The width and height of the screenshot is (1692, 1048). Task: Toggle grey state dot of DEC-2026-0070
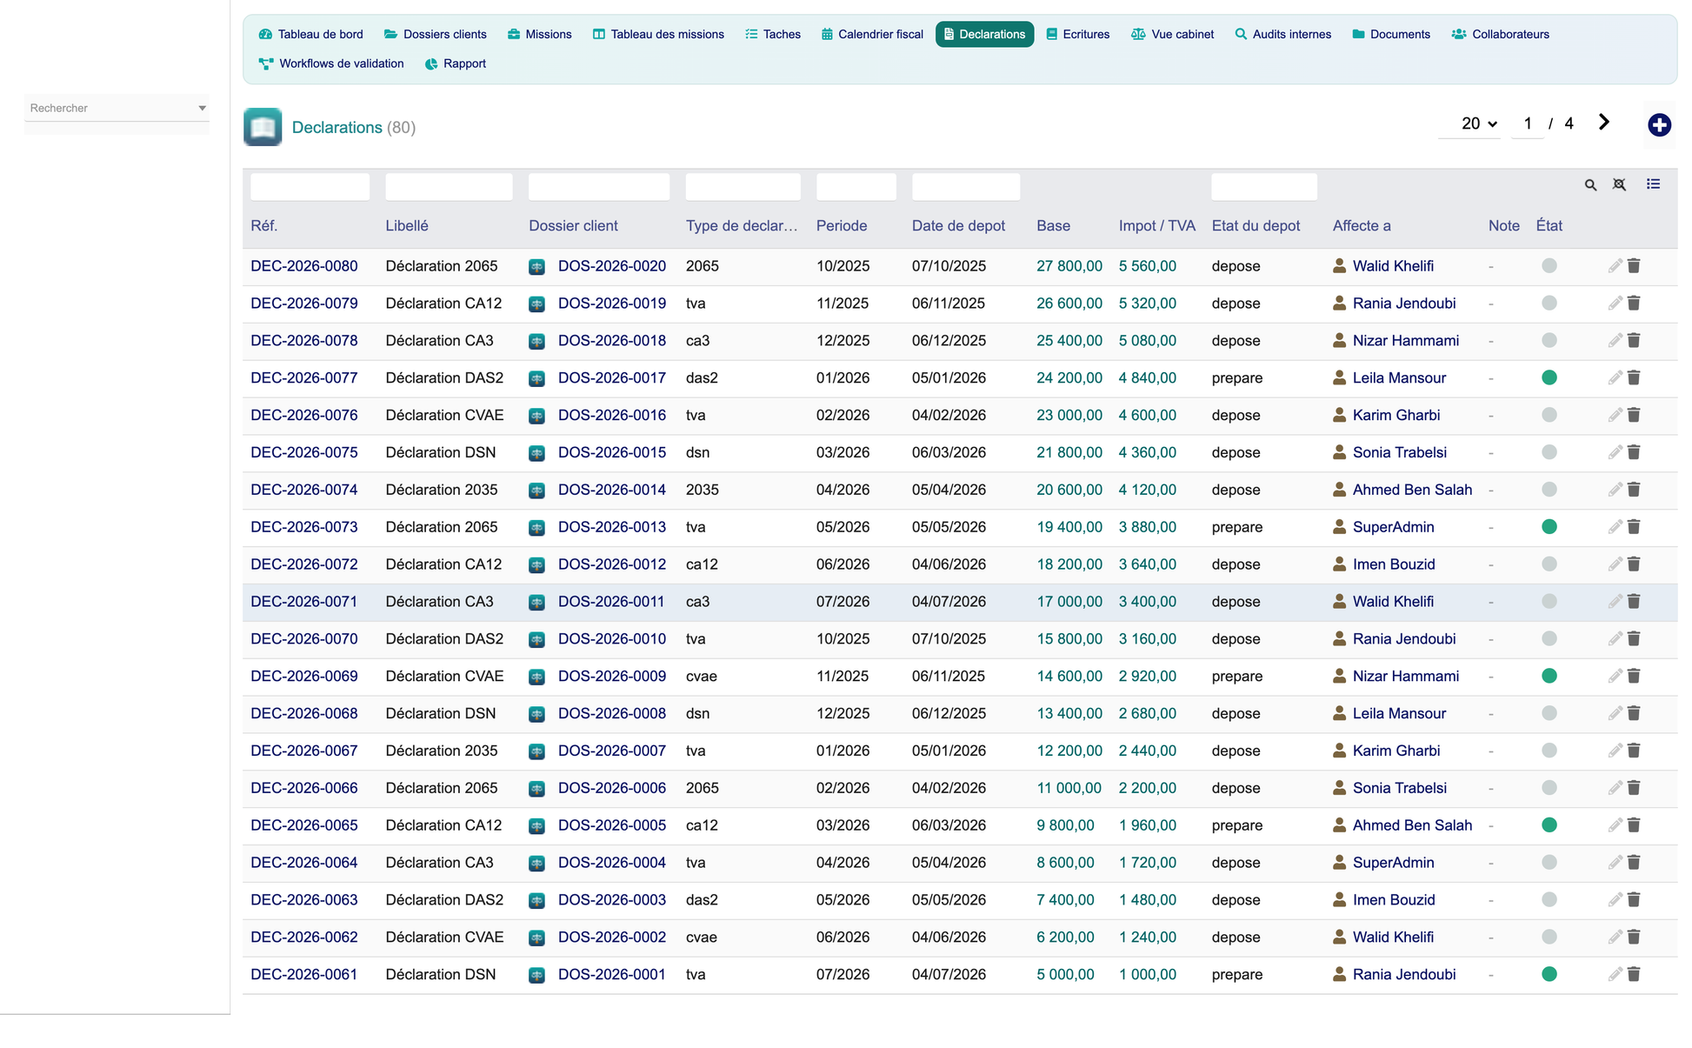[1549, 638]
